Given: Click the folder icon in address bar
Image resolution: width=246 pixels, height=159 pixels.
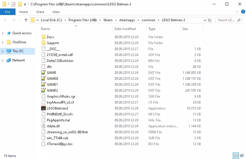Looking at the screenshot, I should [x=33, y=20].
